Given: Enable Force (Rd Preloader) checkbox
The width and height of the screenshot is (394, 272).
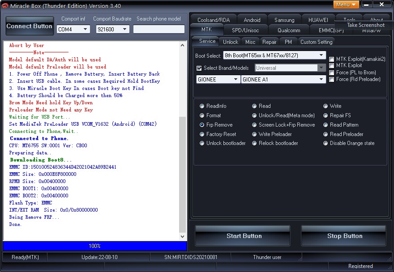Looking at the screenshot, I should click(x=332, y=79).
